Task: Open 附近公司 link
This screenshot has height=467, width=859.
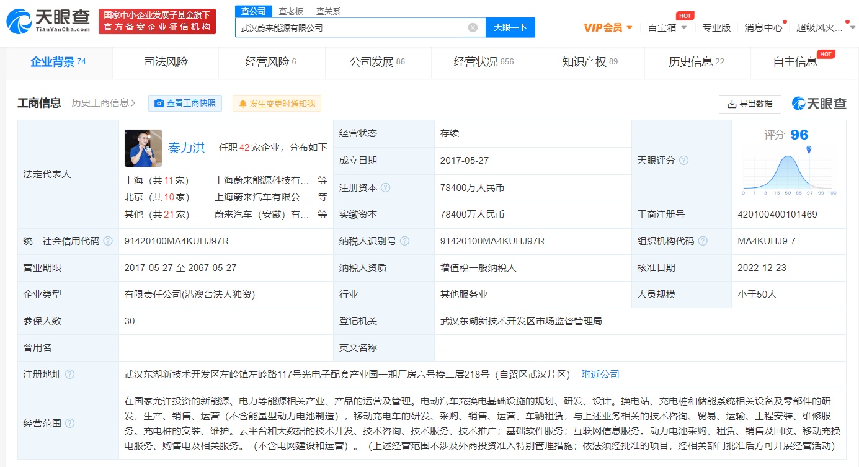Action: pyautogui.click(x=600, y=375)
